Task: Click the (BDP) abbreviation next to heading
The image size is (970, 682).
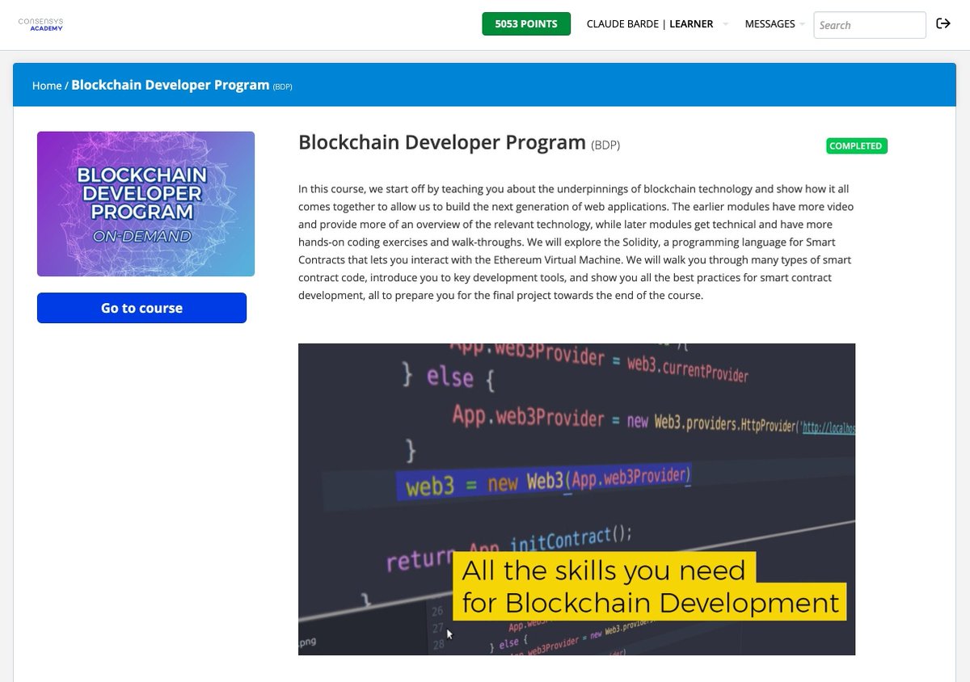Action: tap(605, 145)
